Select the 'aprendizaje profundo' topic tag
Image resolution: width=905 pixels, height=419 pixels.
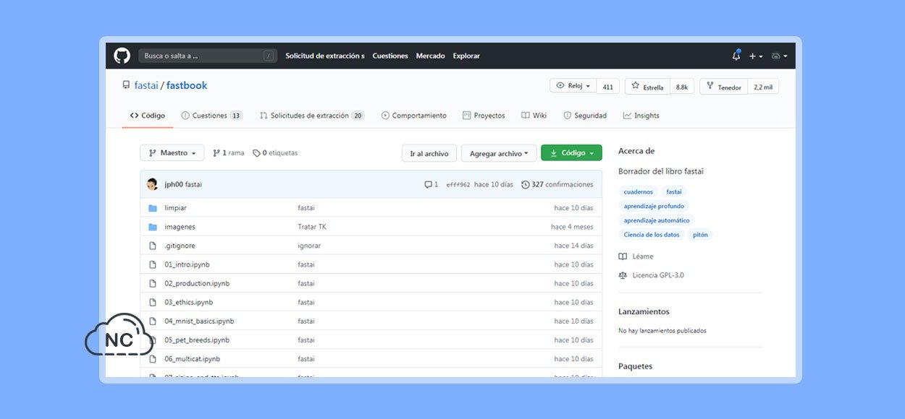pyautogui.click(x=654, y=206)
